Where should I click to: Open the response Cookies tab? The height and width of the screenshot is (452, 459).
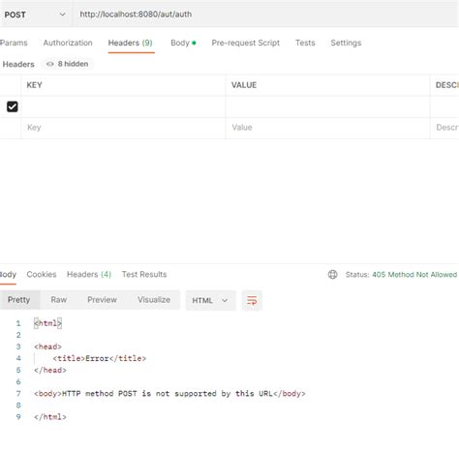[x=42, y=275]
